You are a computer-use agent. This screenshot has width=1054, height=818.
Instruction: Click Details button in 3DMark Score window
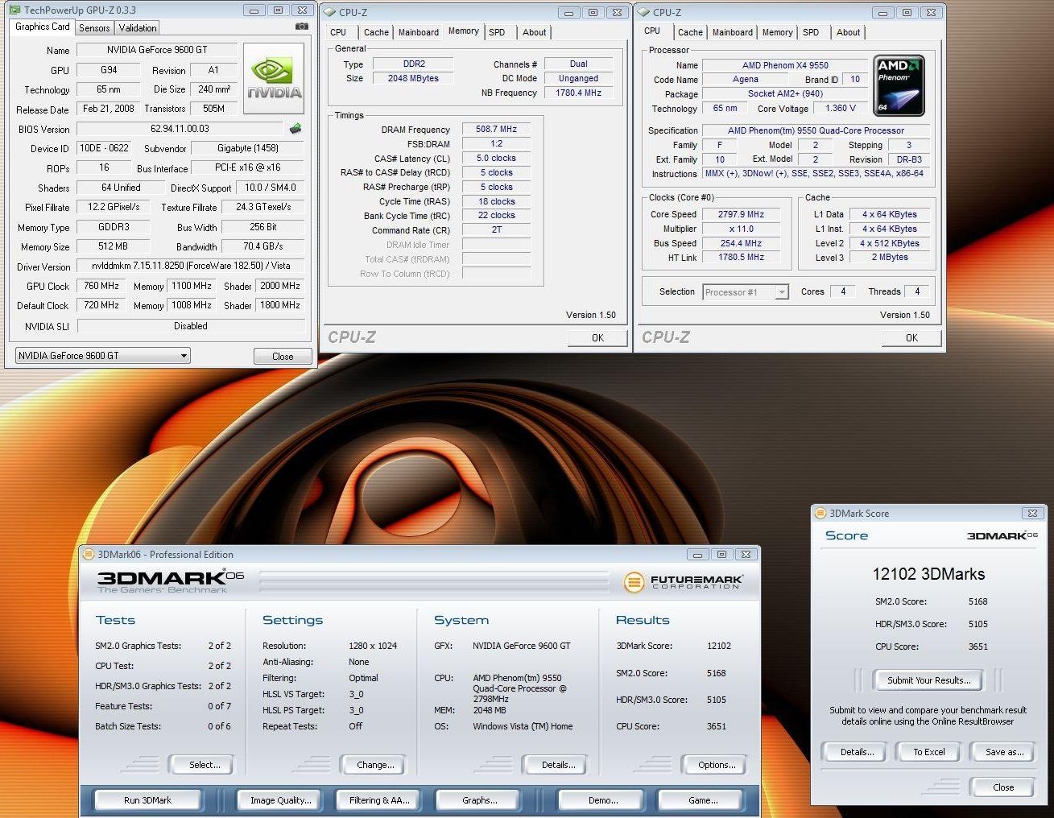857,752
